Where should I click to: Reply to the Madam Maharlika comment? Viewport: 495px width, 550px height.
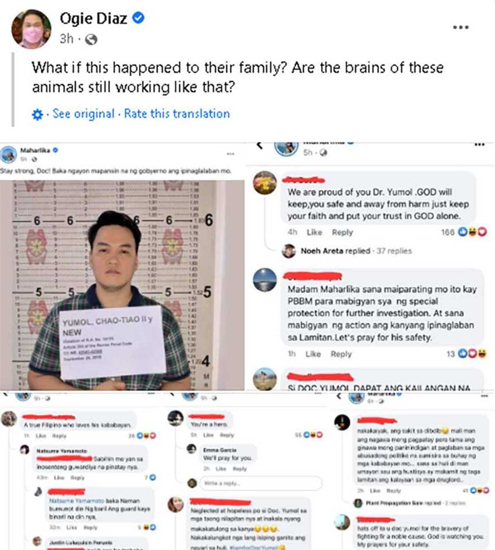click(341, 354)
